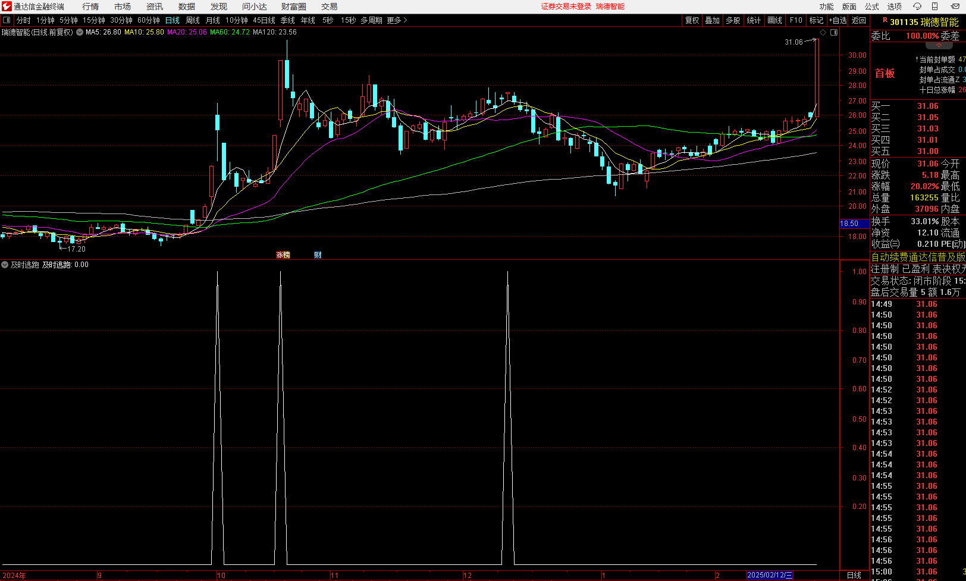Switch to 5秒 period
Viewport: 966px width, 581px height.
point(328,20)
